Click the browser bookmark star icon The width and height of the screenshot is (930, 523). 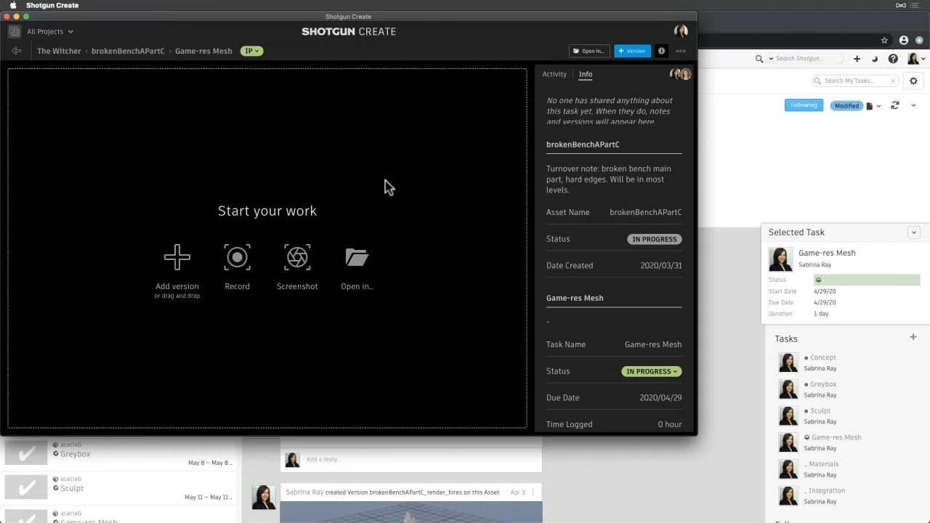(884, 41)
